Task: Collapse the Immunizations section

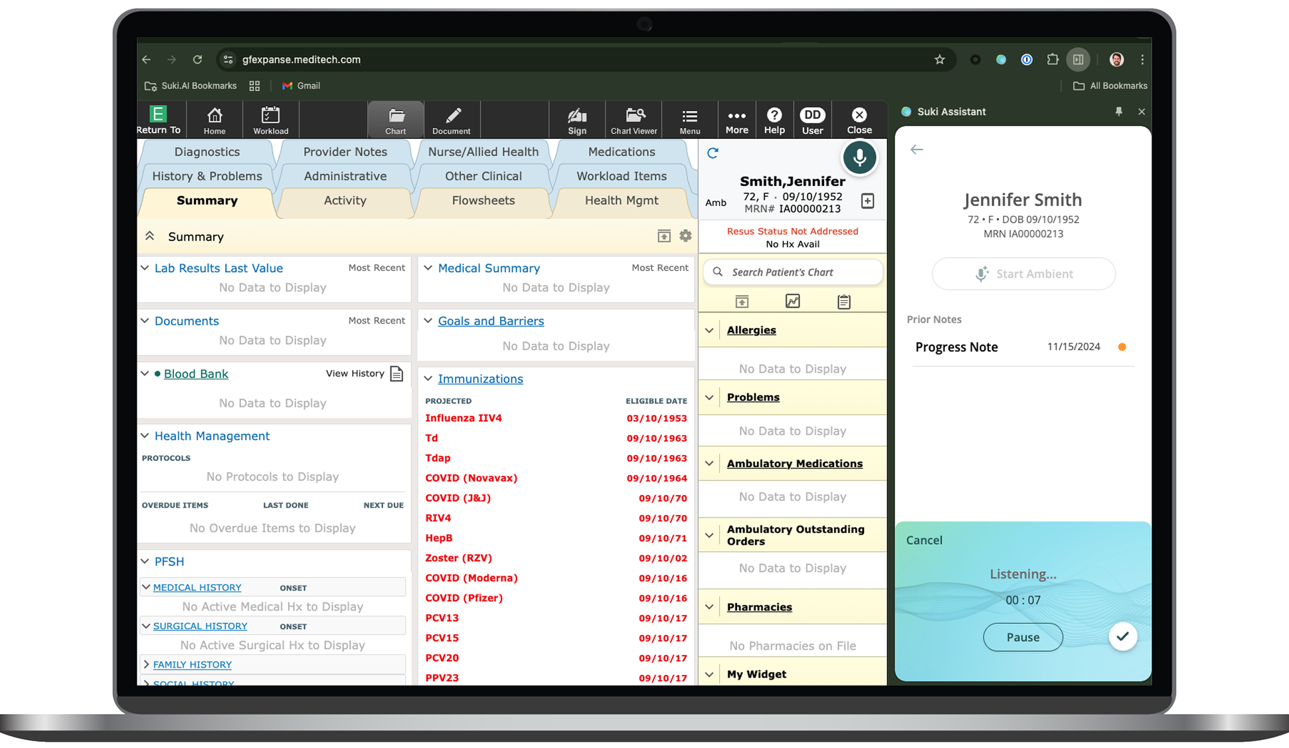Action: [x=428, y=379]
